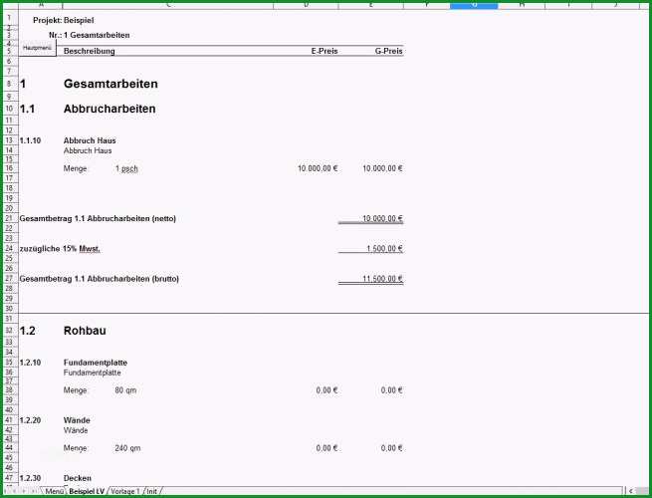Viewport: 652px width, 498px height.
Task: Click the '240 qm' quantity cell
Action: pos(127,448)
